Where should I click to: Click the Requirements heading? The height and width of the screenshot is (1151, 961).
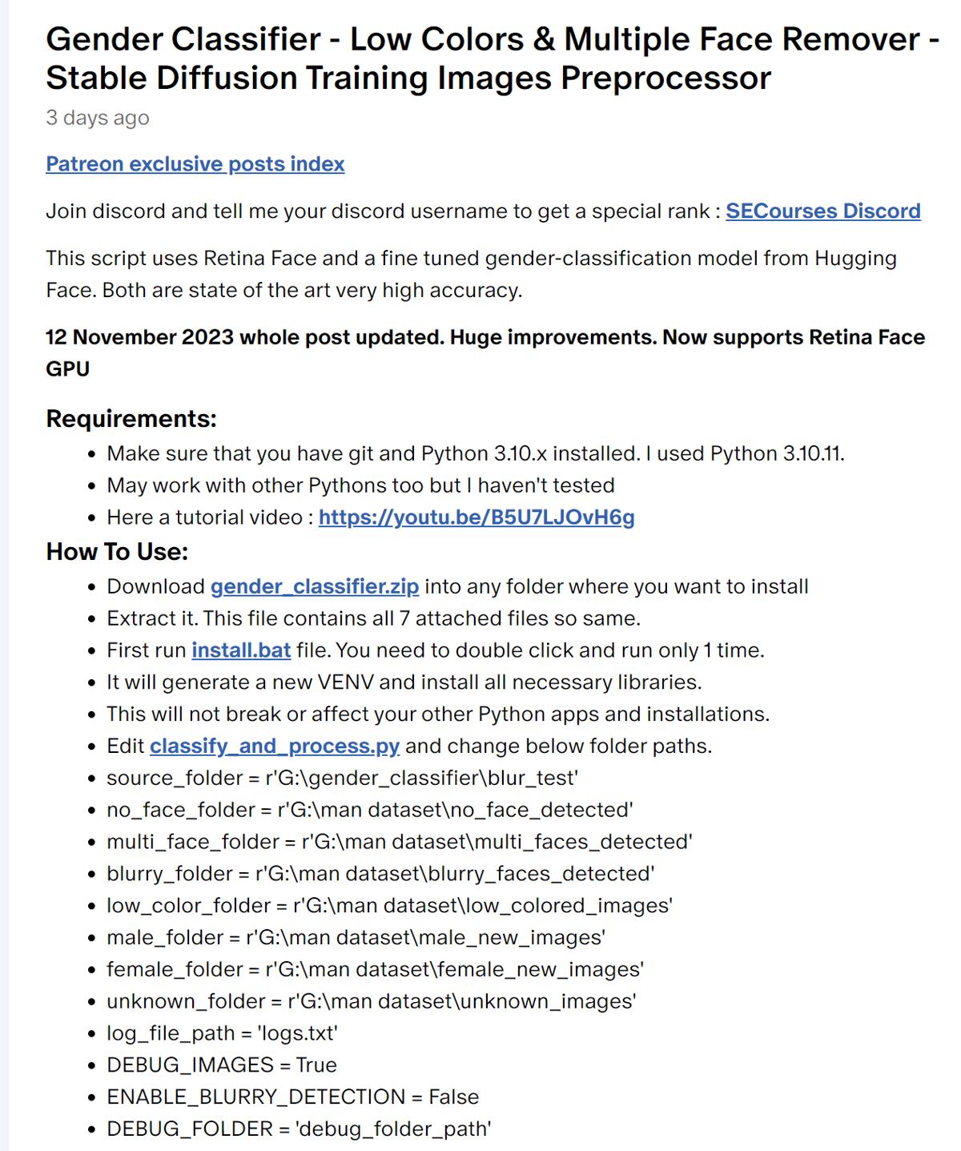click(131, 418)
